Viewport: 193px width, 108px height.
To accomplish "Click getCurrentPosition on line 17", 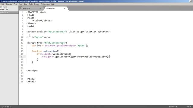I will pyautogui.click(x=83, y=57).
